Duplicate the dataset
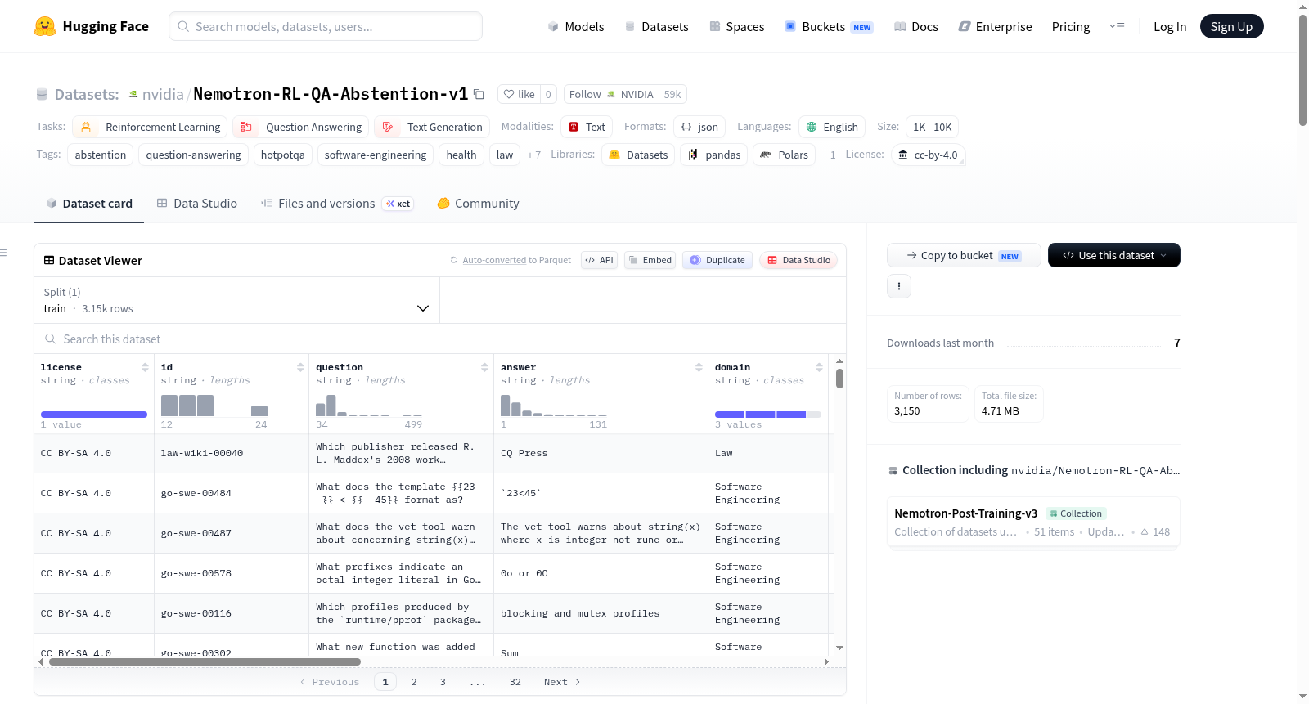This screenshot has height=704, width=1309. click(x=717, y=260)
